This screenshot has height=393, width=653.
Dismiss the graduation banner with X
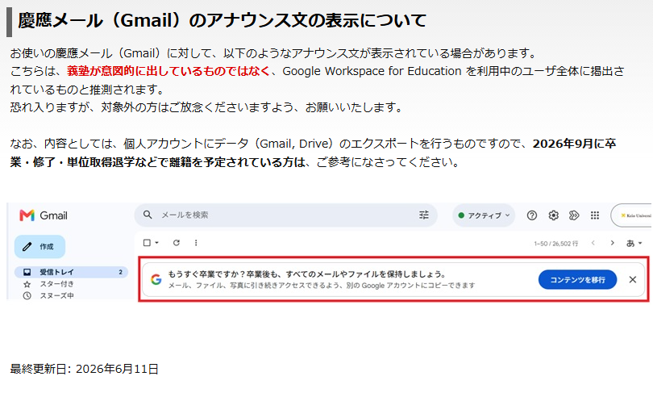point(632,280)
